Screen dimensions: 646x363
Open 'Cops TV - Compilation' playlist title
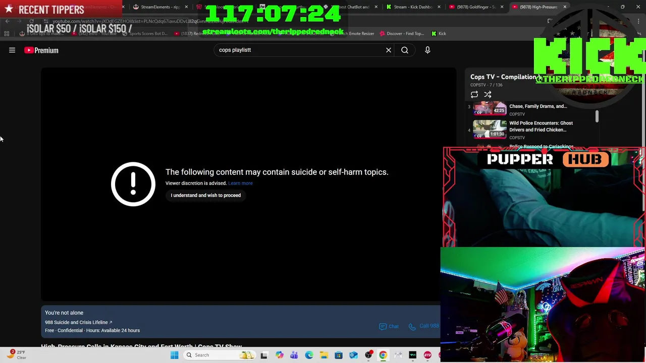tap(503, 77)
